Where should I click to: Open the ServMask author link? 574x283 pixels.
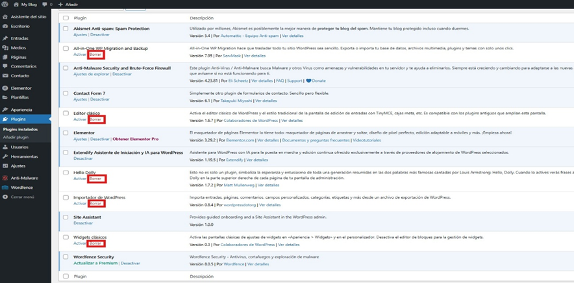click(x=231, y=56)
